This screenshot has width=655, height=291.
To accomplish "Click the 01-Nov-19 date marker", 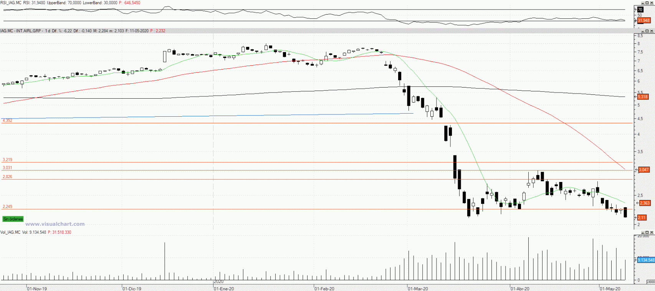I will (37, 289).
